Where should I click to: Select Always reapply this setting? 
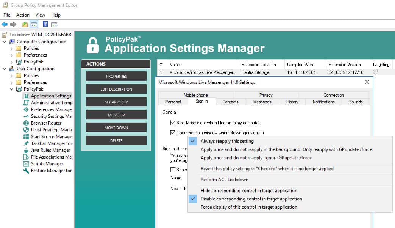[x=290, y=141]
